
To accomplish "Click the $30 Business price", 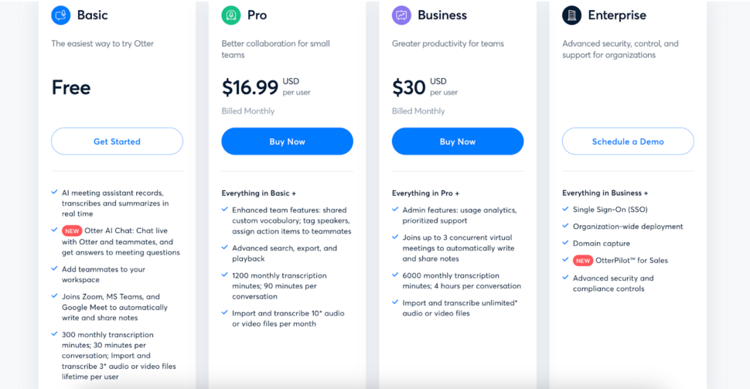I will 408,87.
